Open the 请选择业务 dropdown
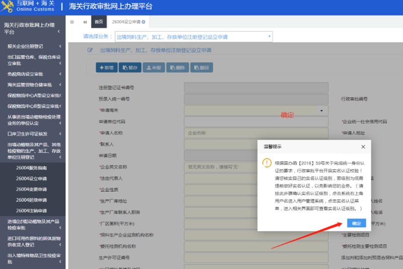Image resolution: width=403 pixels, height=269 pixels. (x=194, y=37)
